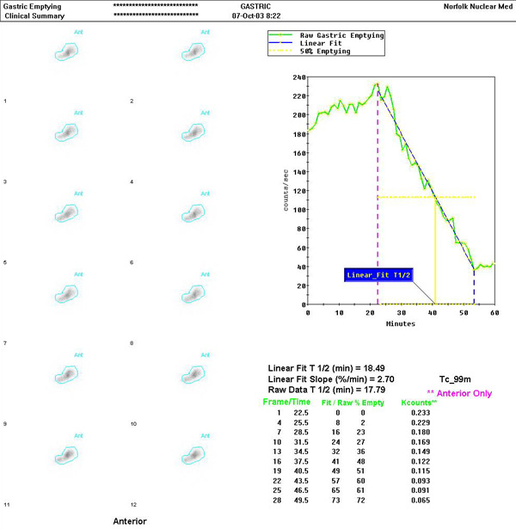
Task: Pick anterior gastric image frame 5
Action: pos(67,212)
